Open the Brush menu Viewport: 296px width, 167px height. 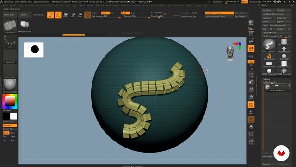coord(13,6)
